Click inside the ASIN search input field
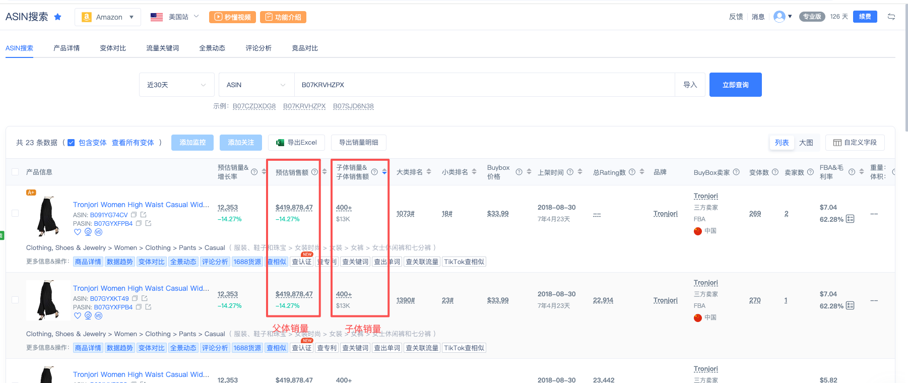This screenshot has width=908, height=383. point(484,85)
